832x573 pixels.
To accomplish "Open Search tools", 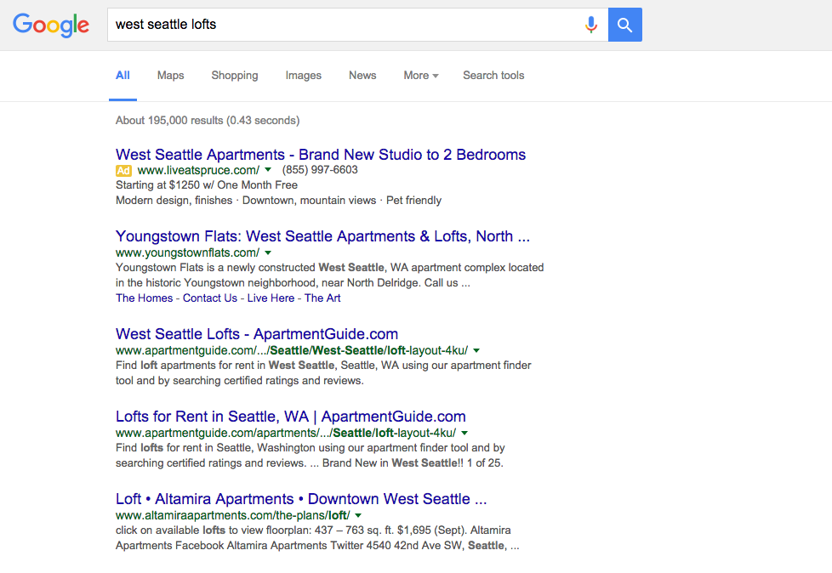I will (493, 76).
